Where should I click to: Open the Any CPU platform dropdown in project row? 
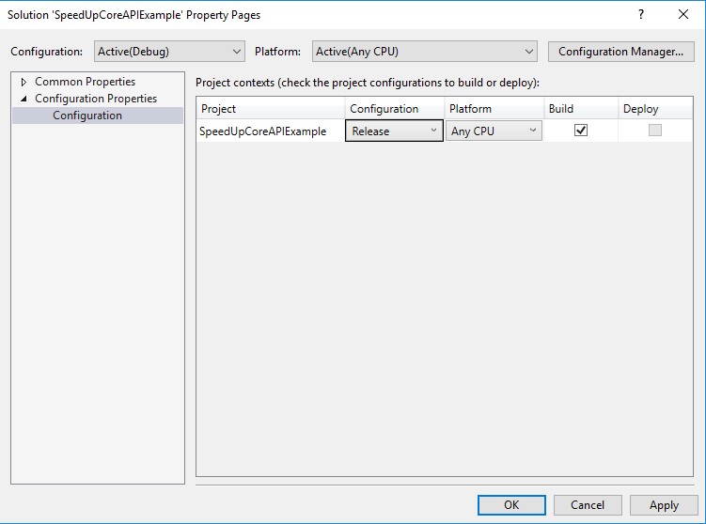(494, 131)
